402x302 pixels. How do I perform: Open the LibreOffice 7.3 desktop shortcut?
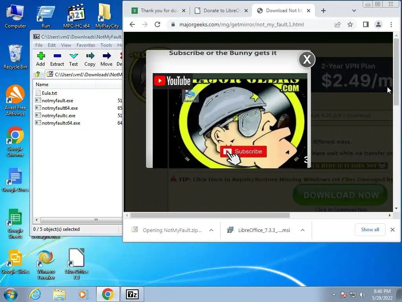[x=77, y=264]
